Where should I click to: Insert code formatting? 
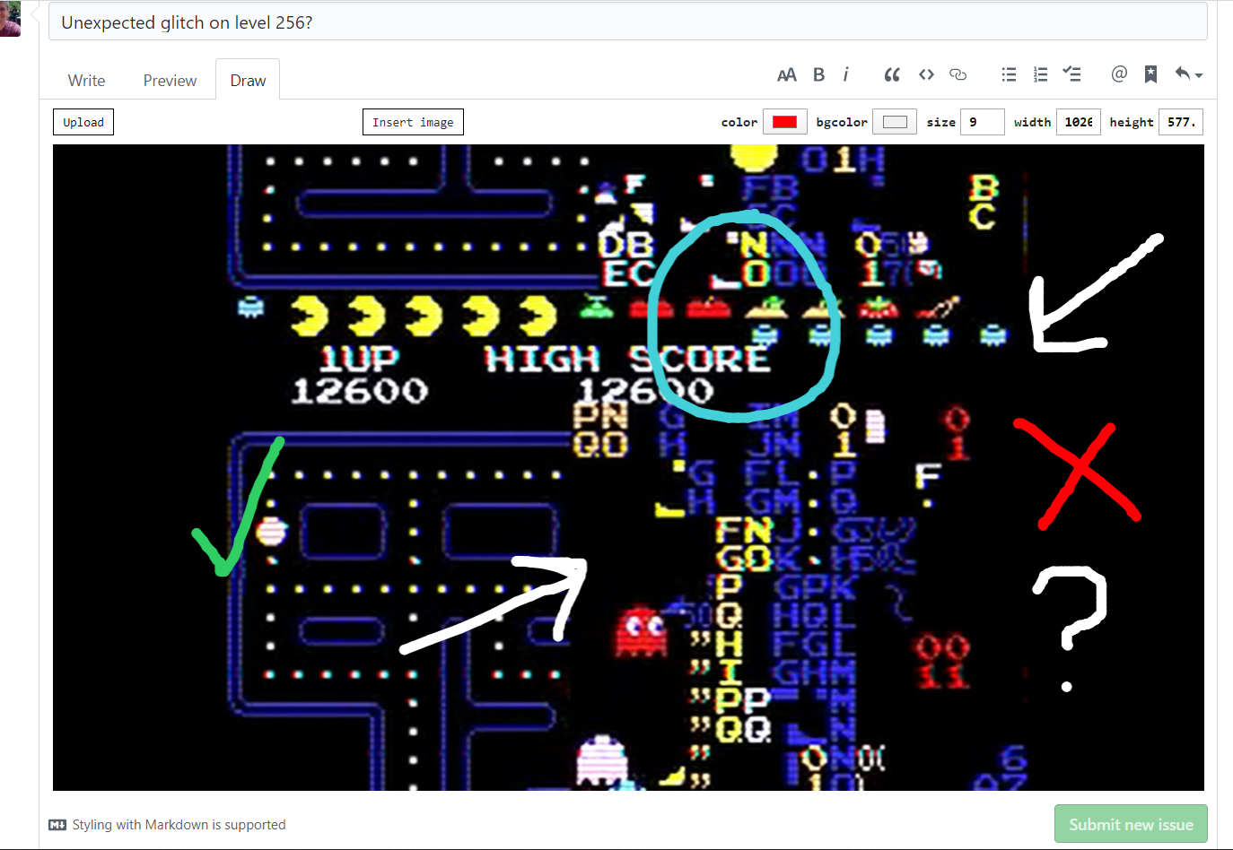pyautogui.click(x=926, y=75)
